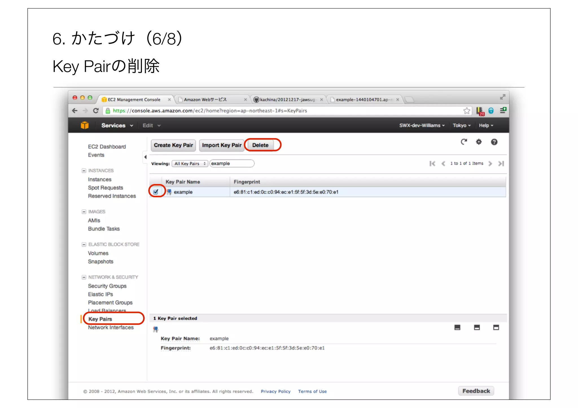Open the Edit dropdown menu
This screenshot has height=408, width=578.
[152, 125]
